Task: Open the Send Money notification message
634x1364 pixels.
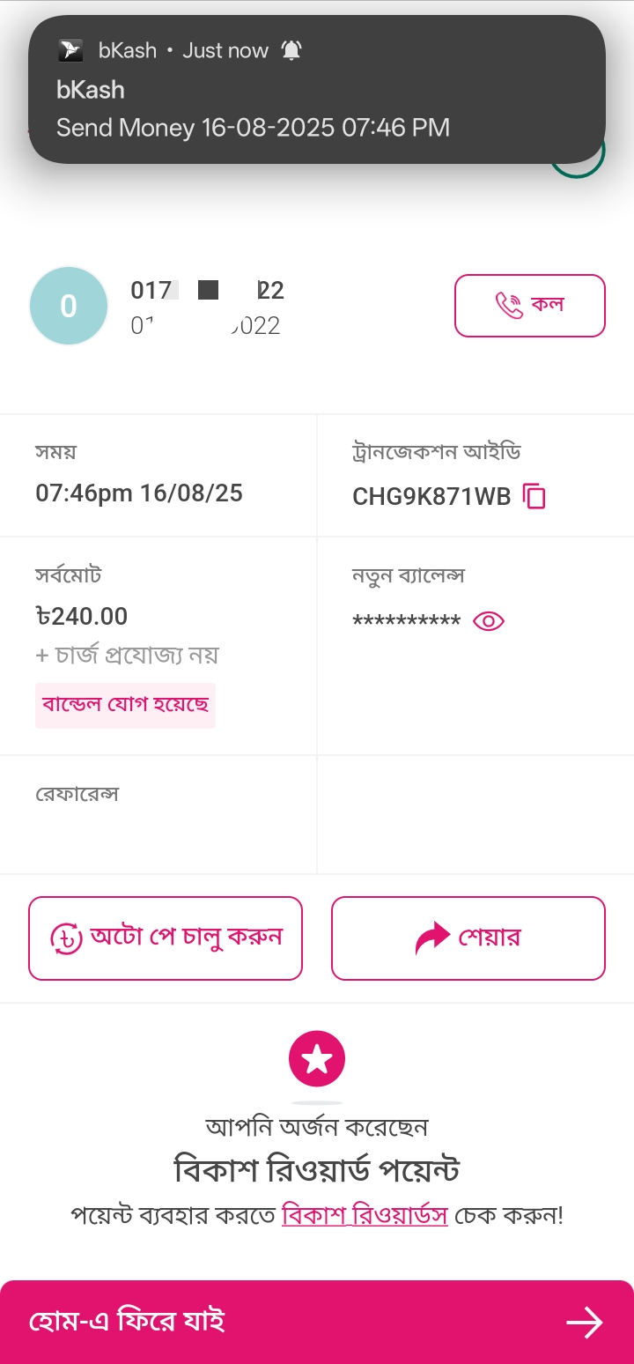Action: [x=253, y=128]
